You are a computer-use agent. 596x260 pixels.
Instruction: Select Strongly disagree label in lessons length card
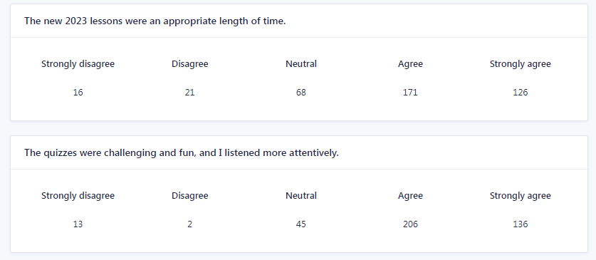[x=78, y=64]
